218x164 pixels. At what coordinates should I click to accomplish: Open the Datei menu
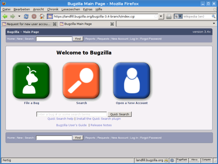(x=7, y=9)
